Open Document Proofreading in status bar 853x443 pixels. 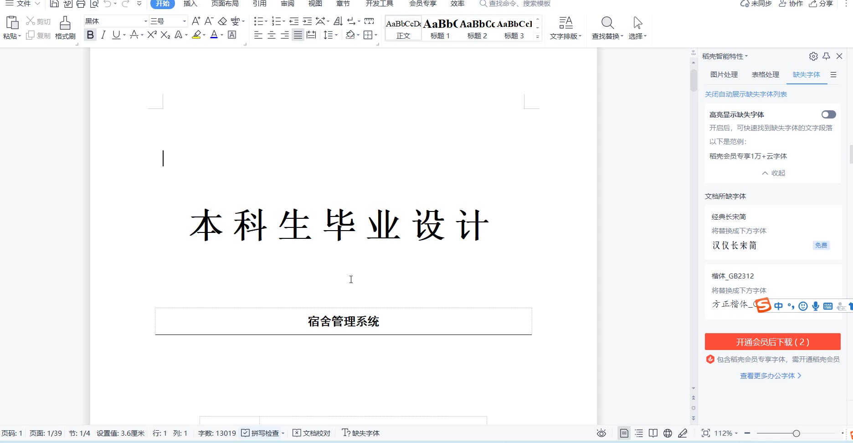tap(312, 433)
